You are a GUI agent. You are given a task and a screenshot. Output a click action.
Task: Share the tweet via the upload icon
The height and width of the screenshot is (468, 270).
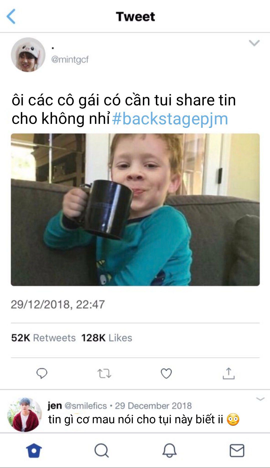coord(228,373)
